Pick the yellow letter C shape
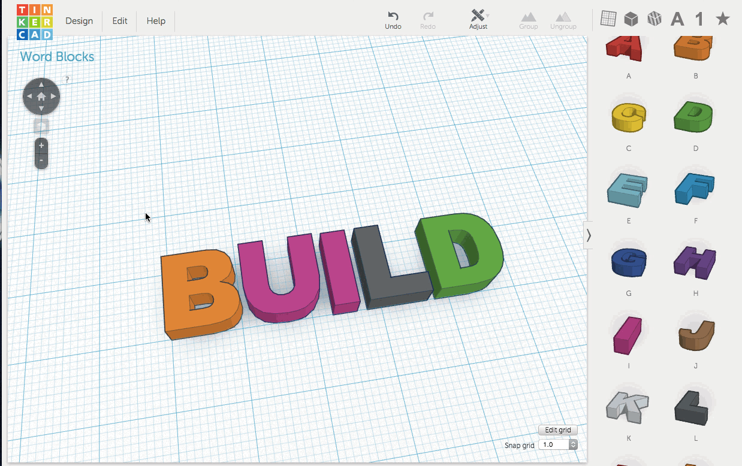 point(629,116)
